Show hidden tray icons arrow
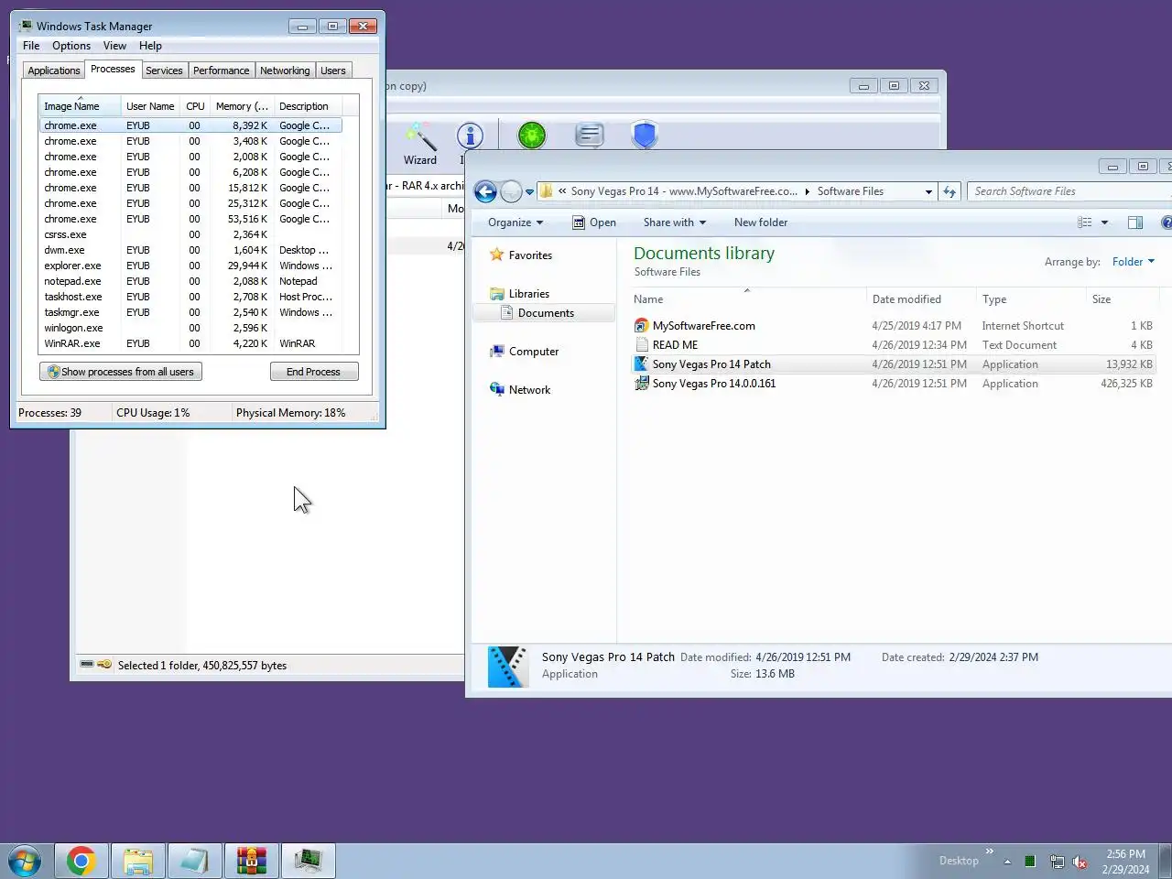This screenshot has height=879, width=1172. [1007, 862]
